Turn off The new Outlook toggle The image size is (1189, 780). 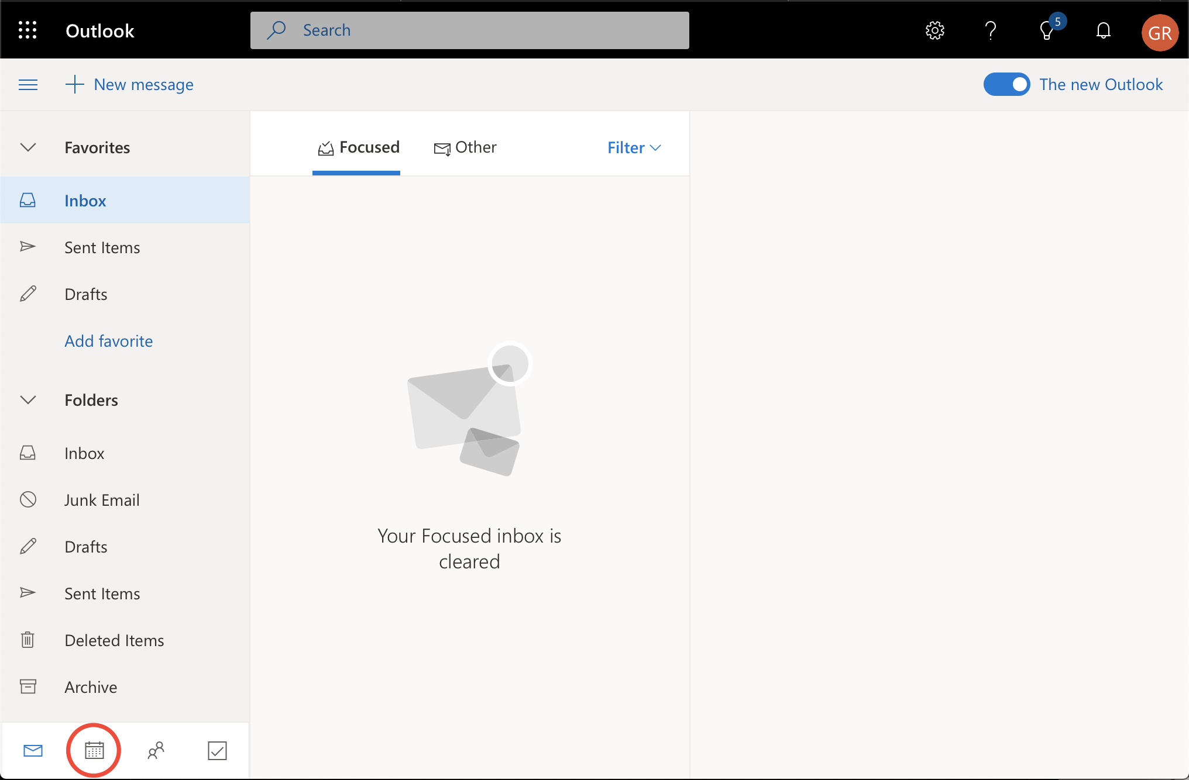pos(1006,84)
